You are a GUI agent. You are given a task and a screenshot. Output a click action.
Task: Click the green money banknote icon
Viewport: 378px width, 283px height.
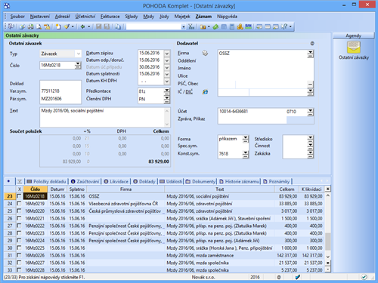(x=215, y=26)
